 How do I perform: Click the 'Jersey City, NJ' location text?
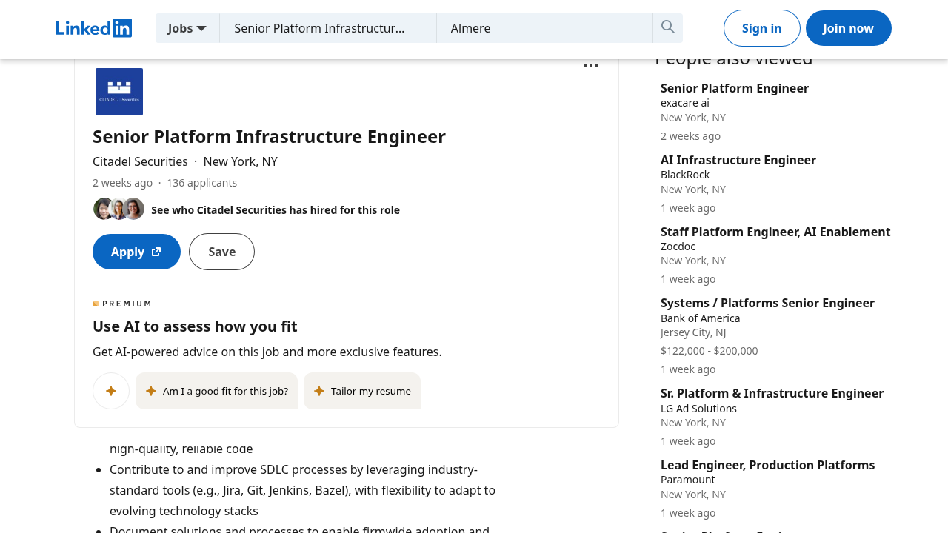pyautogui.click(x=693, y=332)
